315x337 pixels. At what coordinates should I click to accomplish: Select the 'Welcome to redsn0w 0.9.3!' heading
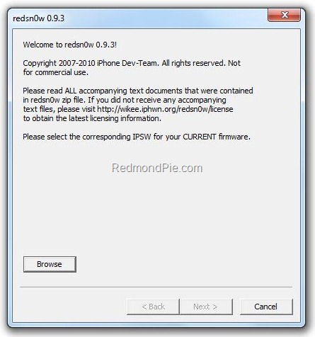click(70, 45)
